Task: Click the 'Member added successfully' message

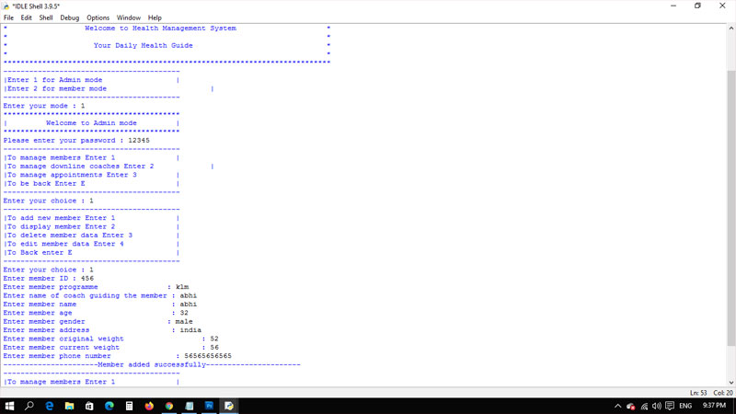Action: pyautogui.click(x=152, y=364)
